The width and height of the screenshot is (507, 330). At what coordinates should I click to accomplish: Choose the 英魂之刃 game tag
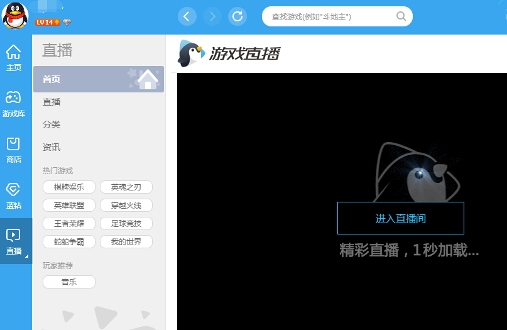126,187
